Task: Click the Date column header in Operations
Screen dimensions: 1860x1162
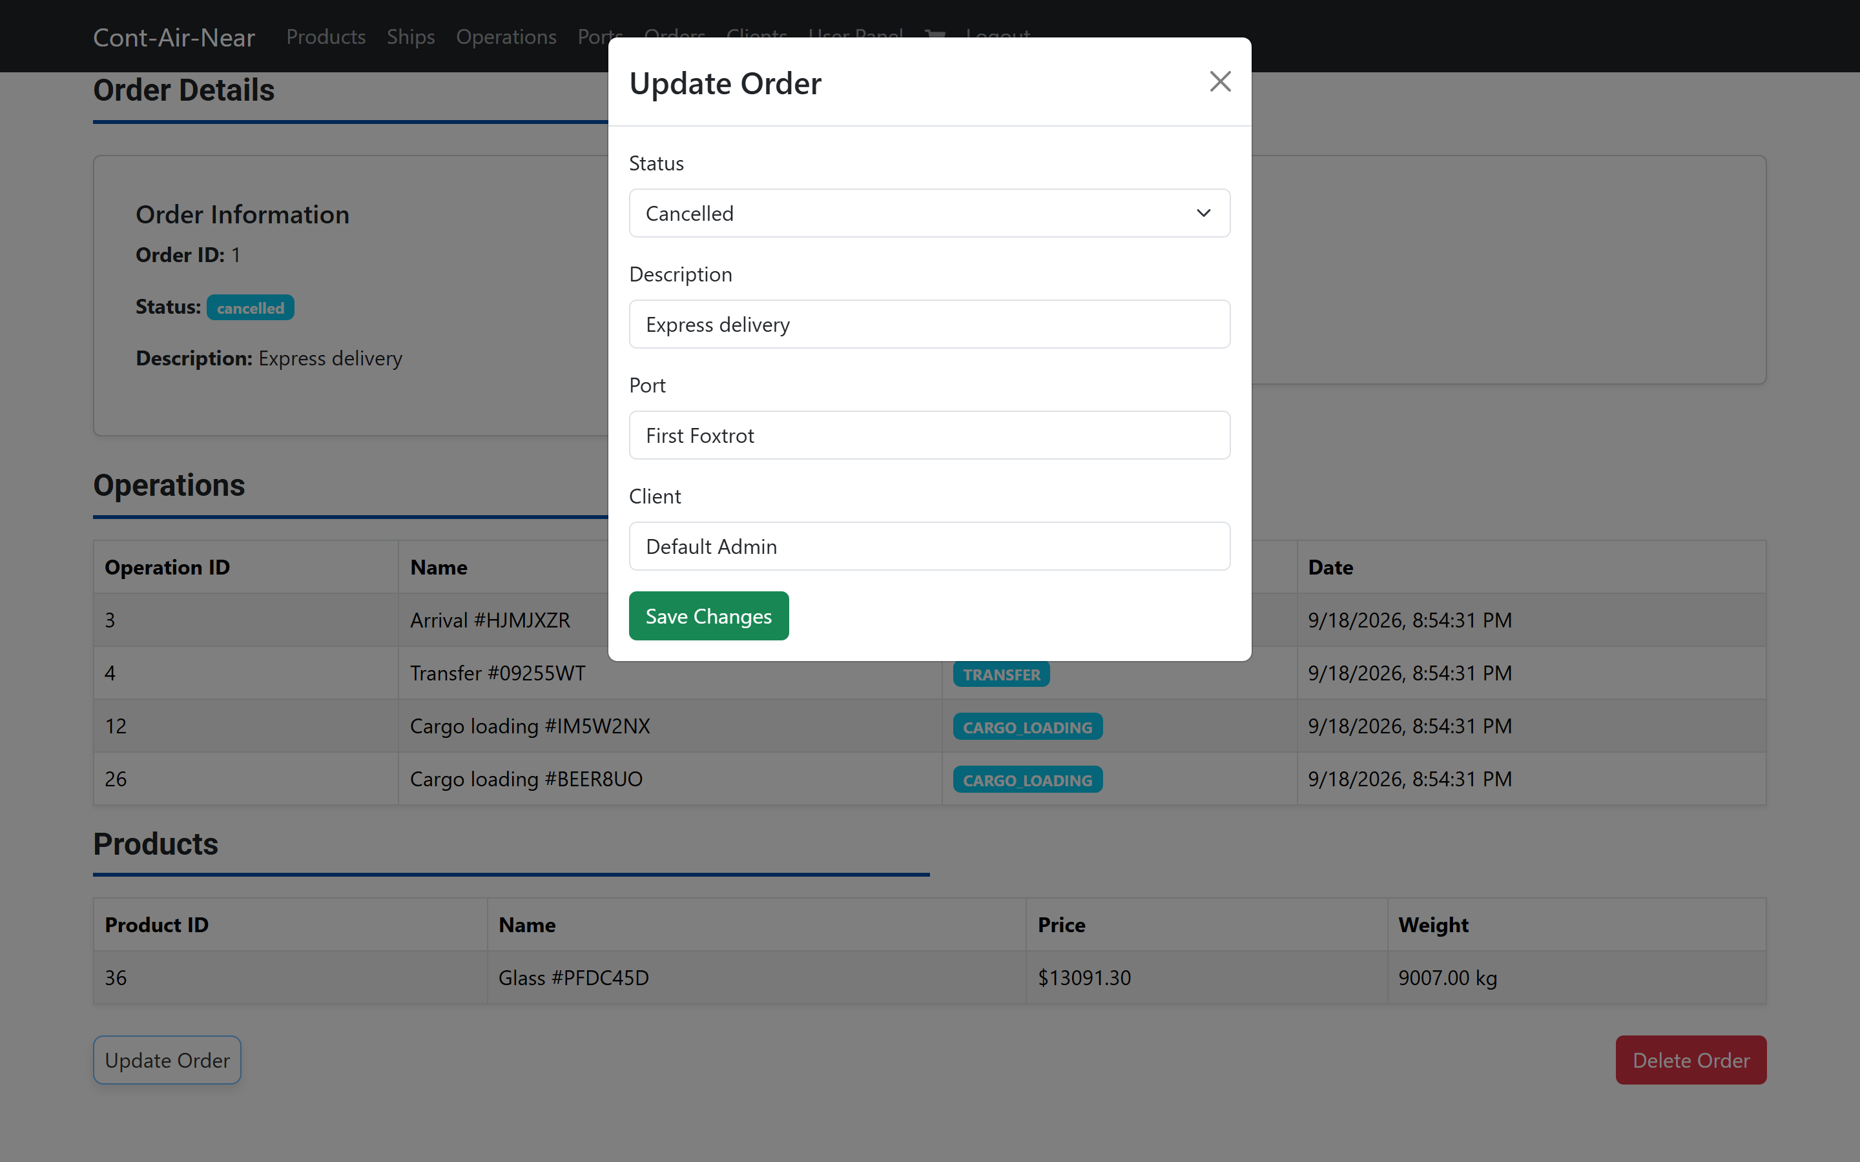Action: pos(1531,567)
